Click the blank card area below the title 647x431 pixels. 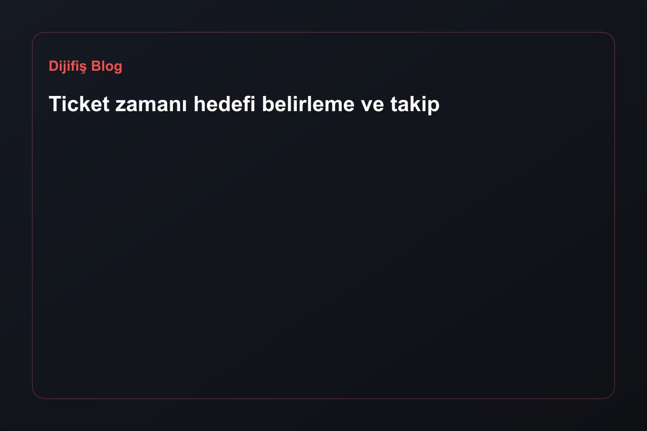click(x=323, y=253)
